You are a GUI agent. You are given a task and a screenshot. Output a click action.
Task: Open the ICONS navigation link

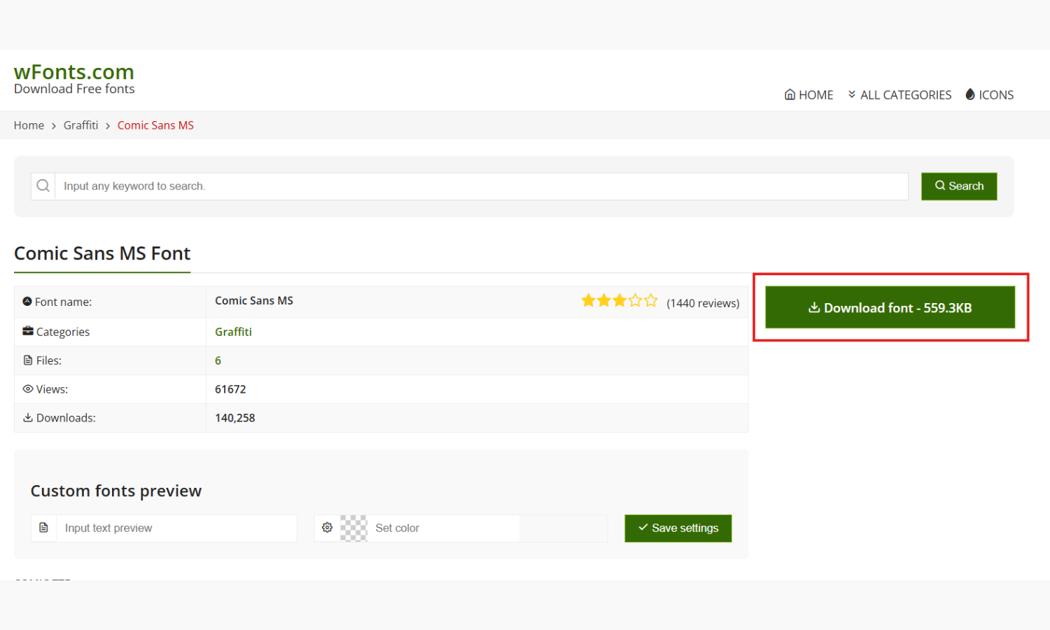pyautogui.click(x=989, y=94)
